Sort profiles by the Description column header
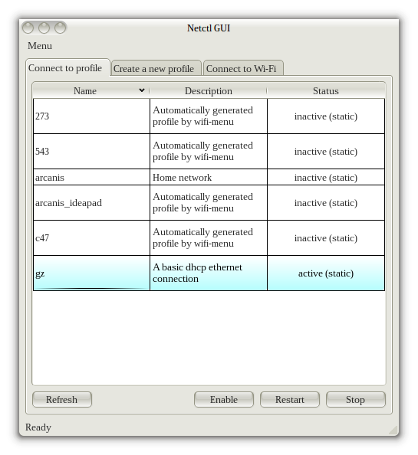This screenshot has height=455, width=418. [209, 91]
